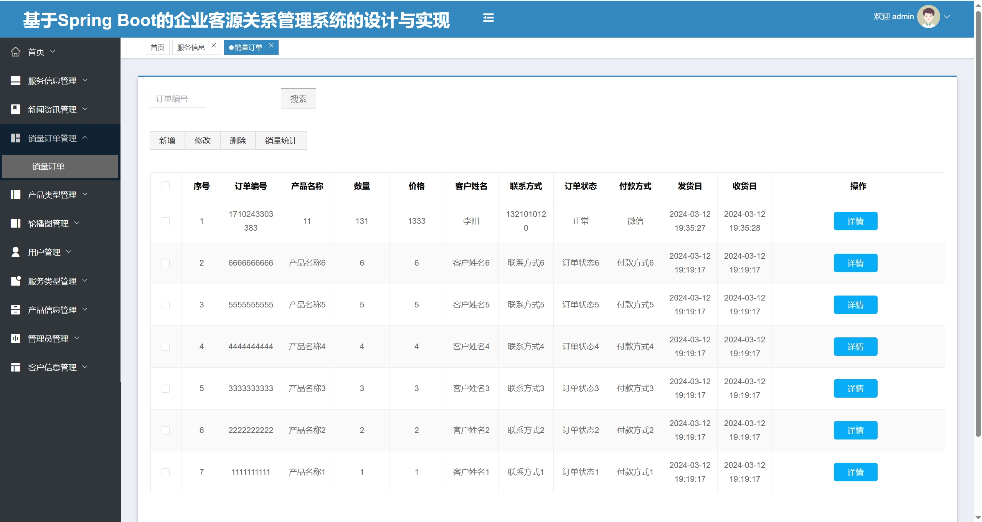Close the 销量订单 tab with its X
Screen dimensions: 982x522
[271, 46]
